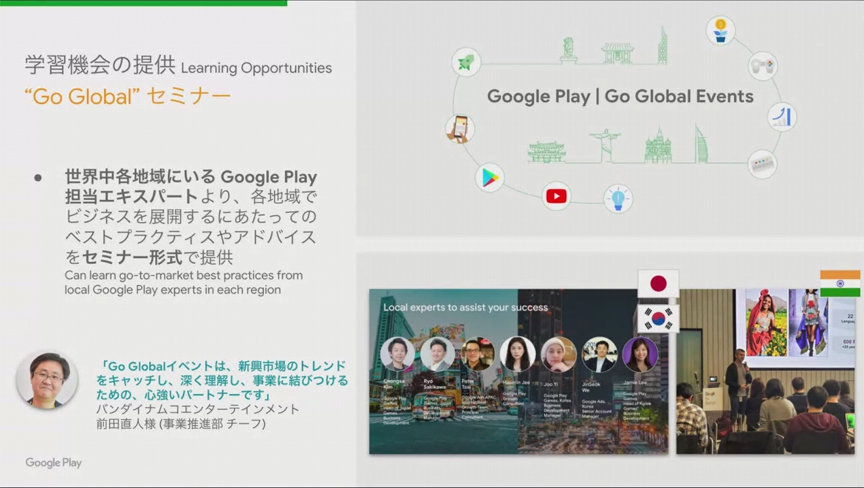Click the Google Play triangle icon
This screenshot has height=488, width=864.
(x=489, y=178)
